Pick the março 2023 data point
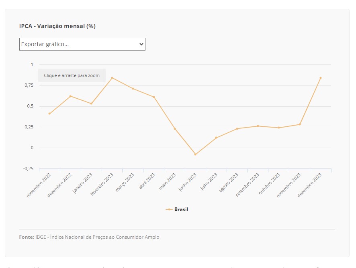The height and width of the screenshot is (268, 356). pos(133,89)
